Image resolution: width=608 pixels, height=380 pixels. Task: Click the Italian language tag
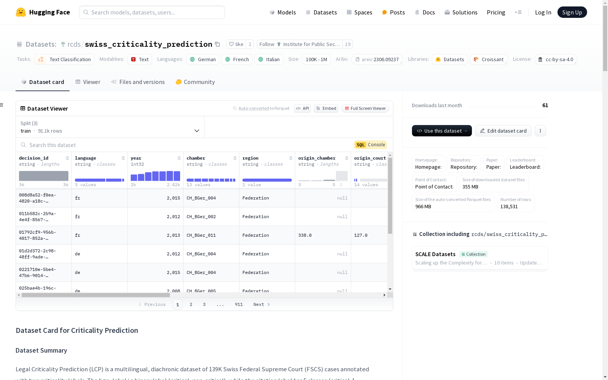[269, 59]
